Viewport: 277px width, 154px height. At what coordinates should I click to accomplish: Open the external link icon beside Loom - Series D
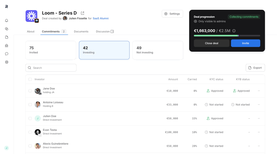(82, 13)
